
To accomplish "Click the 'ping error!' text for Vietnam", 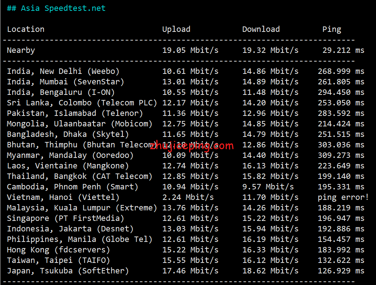I will click(343, 197).
